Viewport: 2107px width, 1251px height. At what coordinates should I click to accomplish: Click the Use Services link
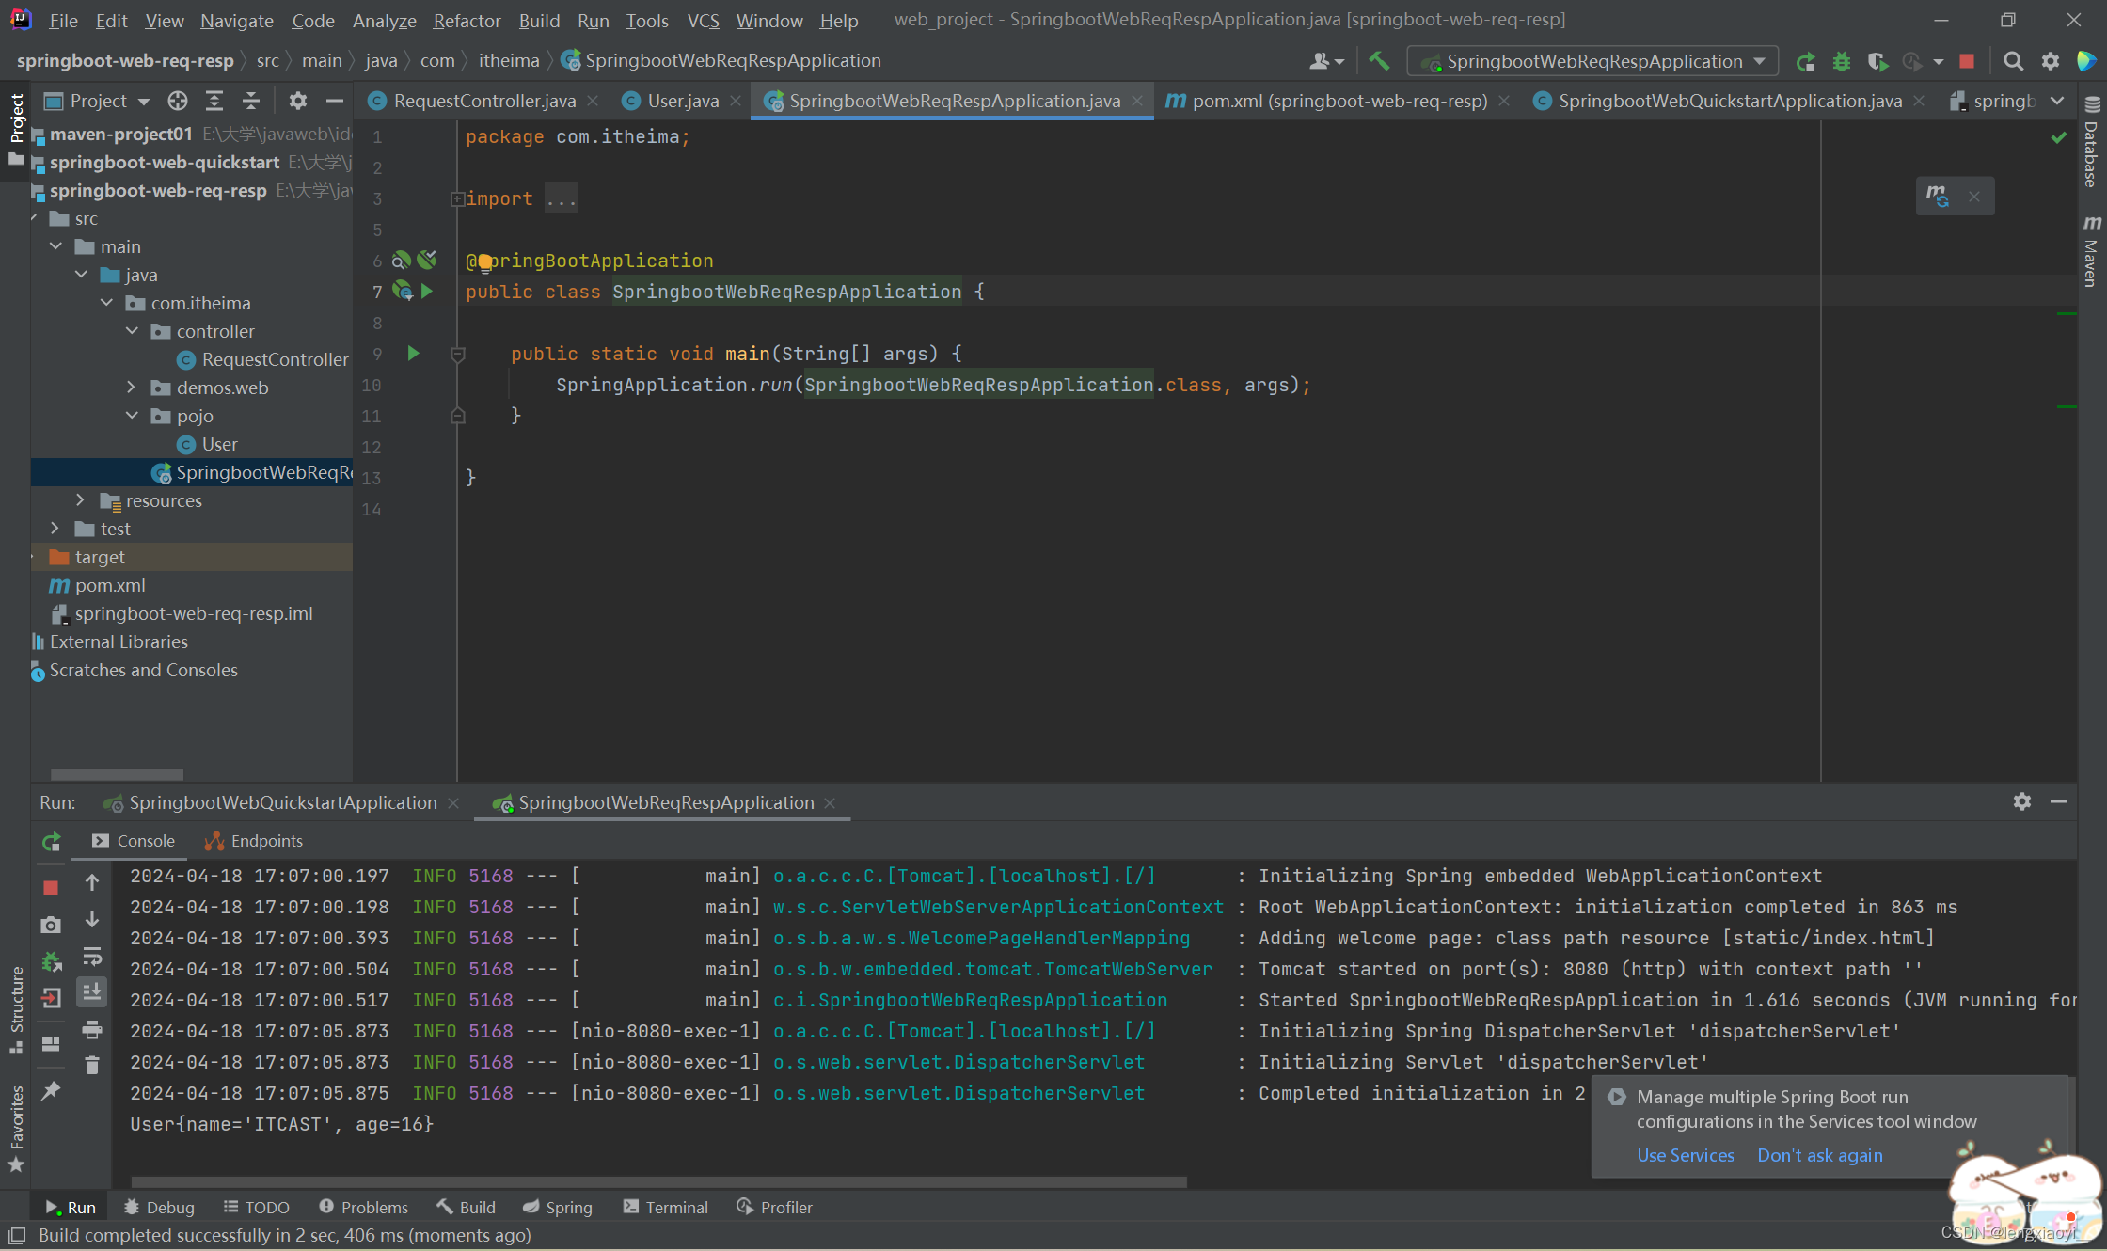(1685, 1155)
